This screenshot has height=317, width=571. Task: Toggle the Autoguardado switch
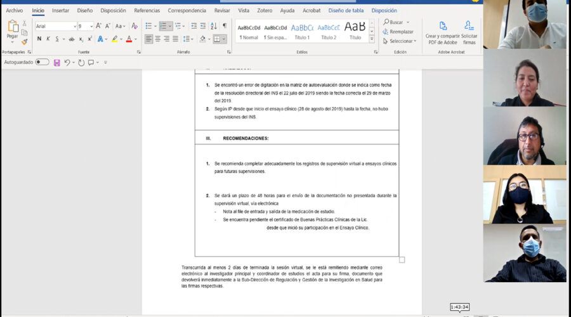pos(42,62)
